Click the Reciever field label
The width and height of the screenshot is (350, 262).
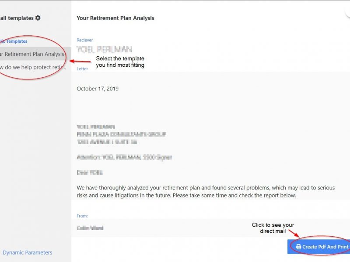click(85, 40)
